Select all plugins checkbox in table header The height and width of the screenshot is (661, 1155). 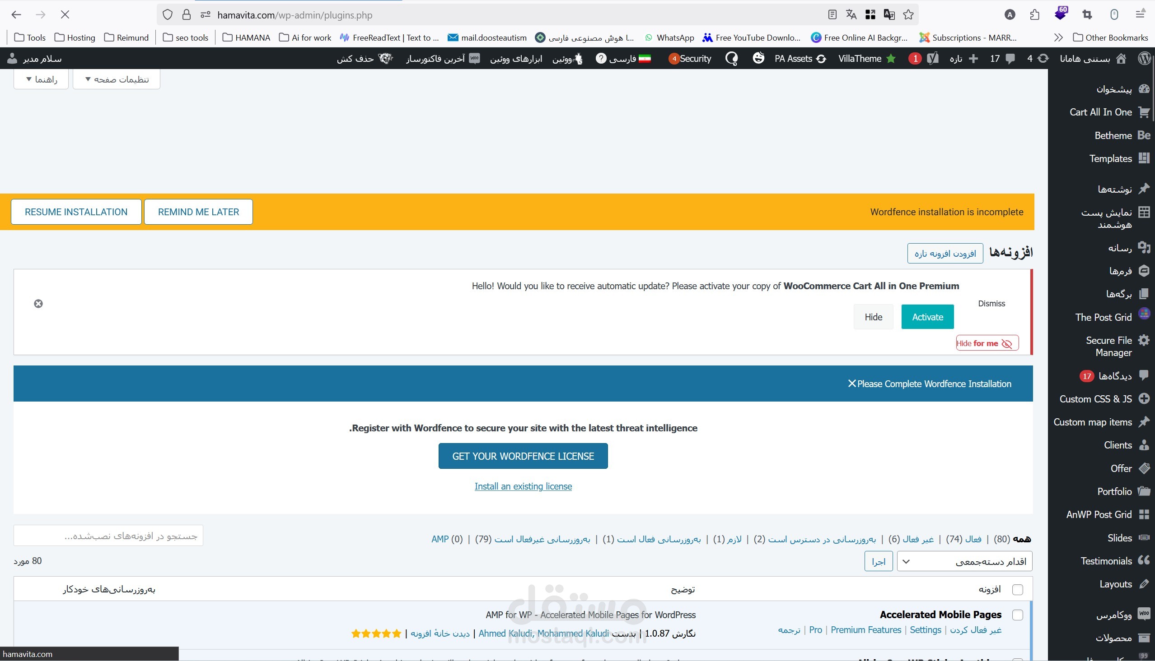[1018, 590]
